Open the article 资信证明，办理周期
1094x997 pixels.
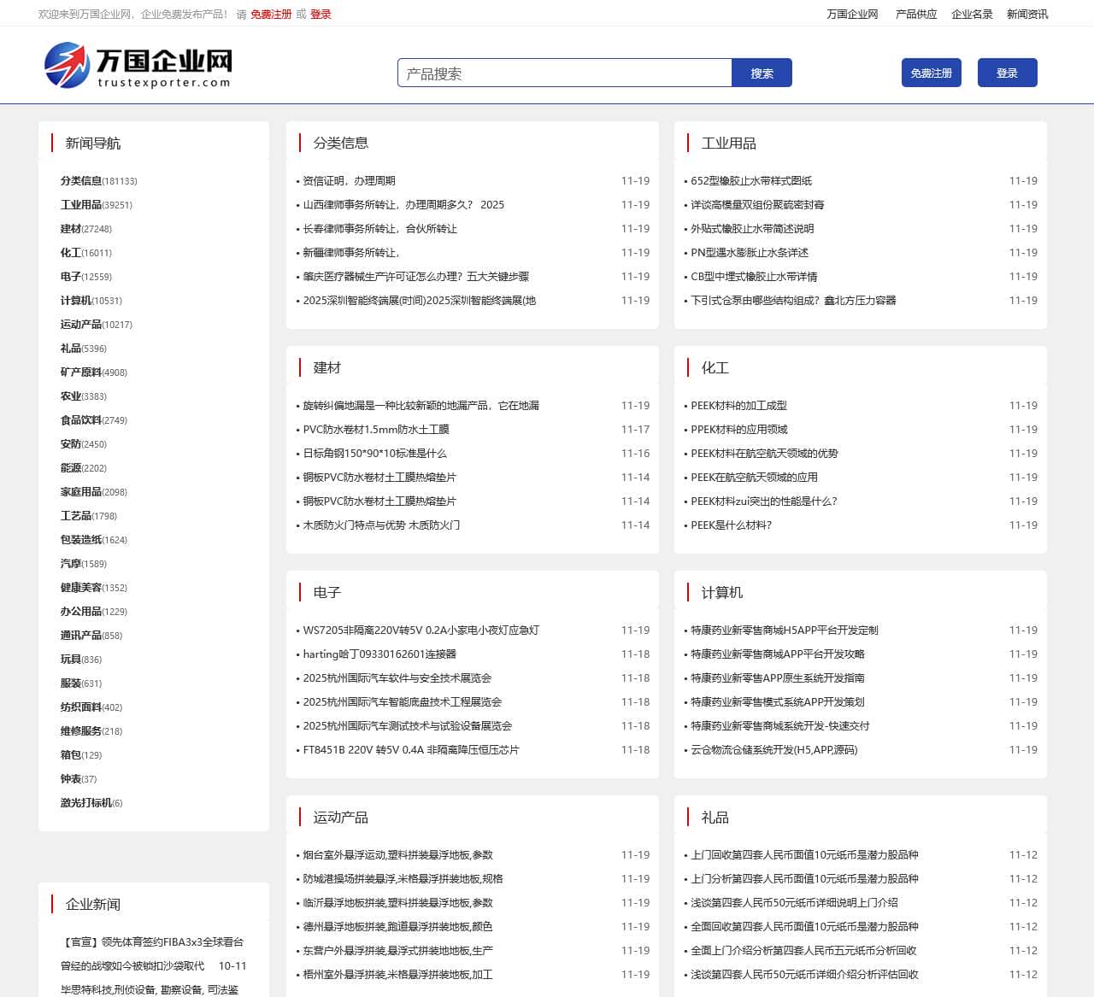pos(346,181)
